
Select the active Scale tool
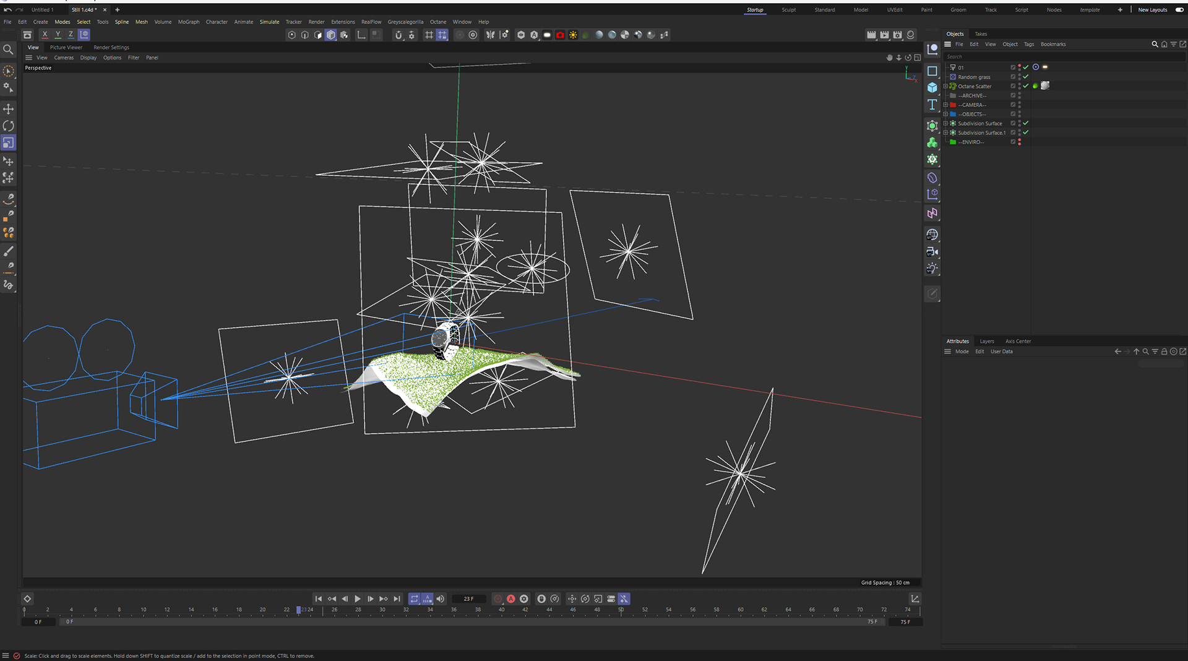pos(8,143)
